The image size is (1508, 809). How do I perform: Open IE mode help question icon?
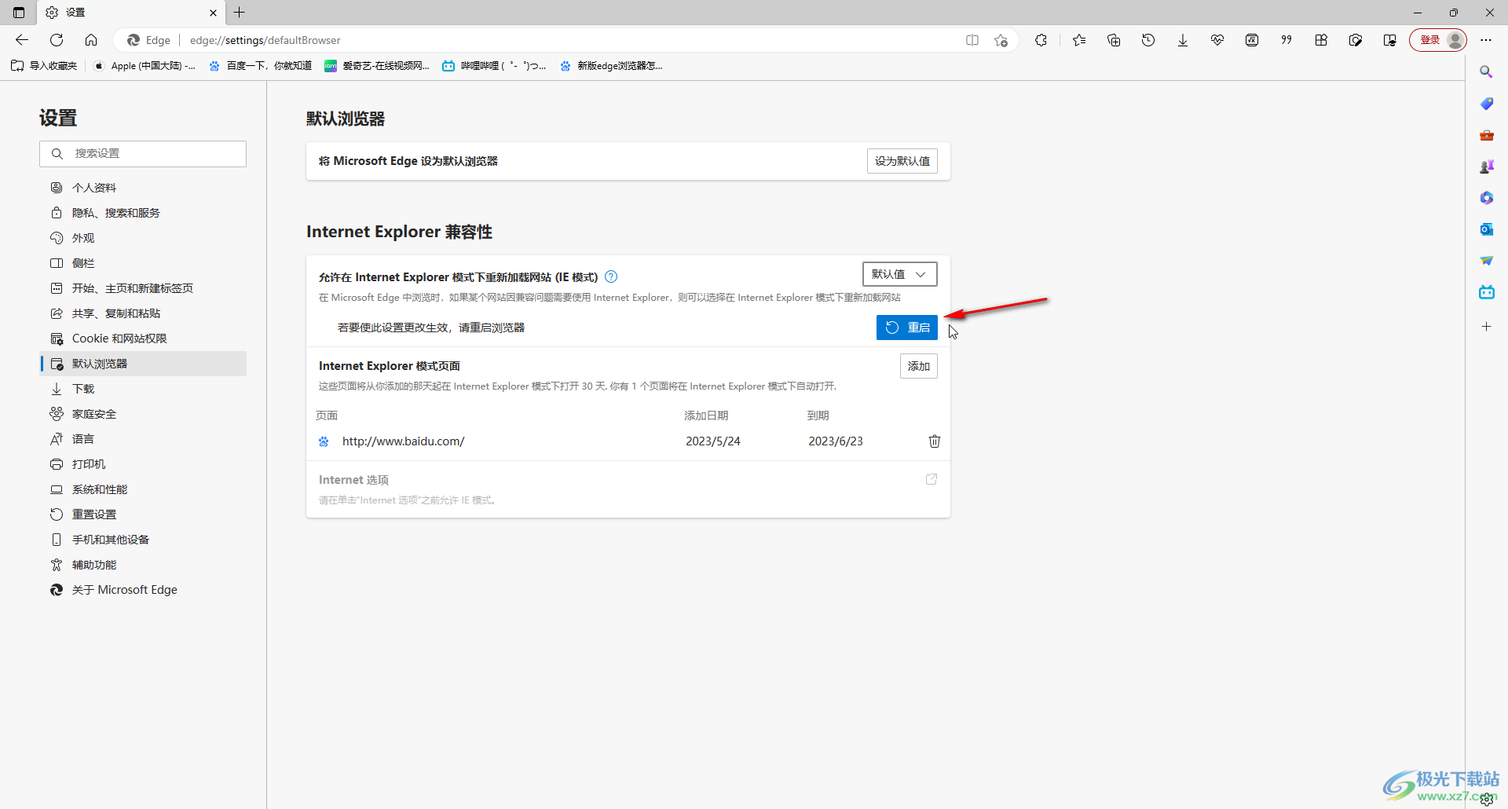point(611,276)
